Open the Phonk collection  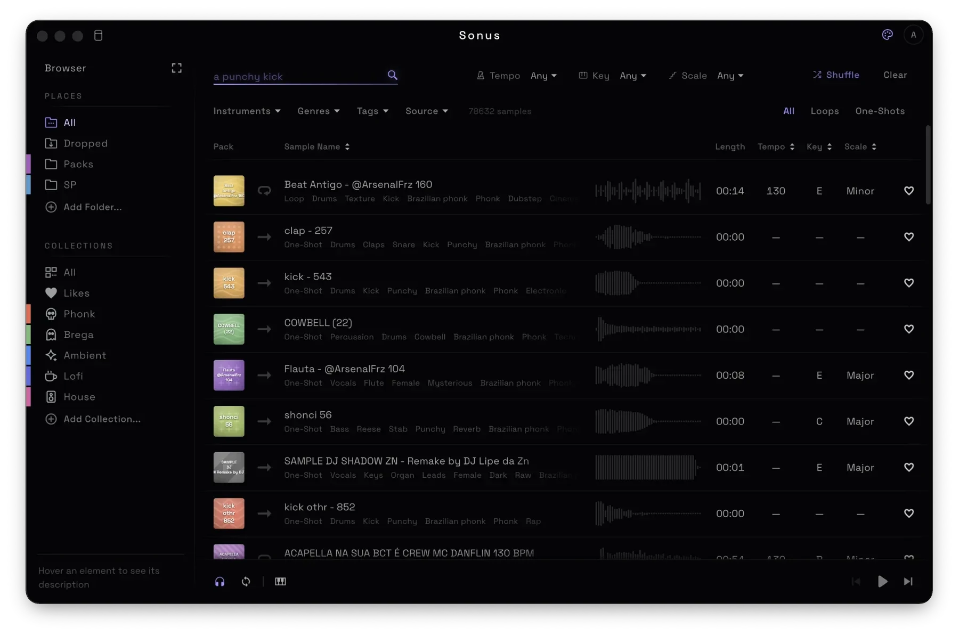[70, 314]
